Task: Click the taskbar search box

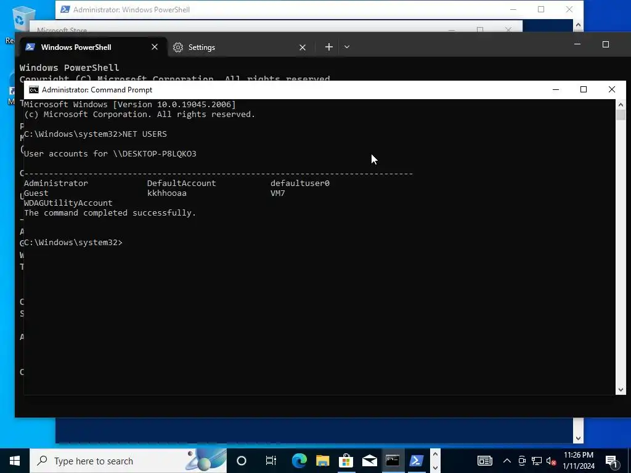Action: tap(128, 461)
